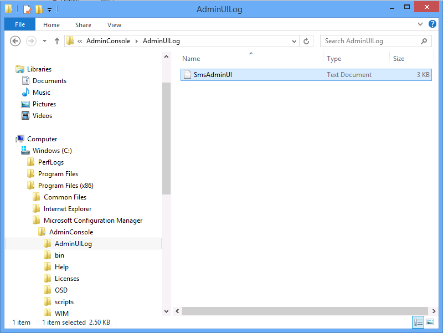Open the PerfLogs folder
This screenshot has width=443, height=333.
tap(51, 162)
